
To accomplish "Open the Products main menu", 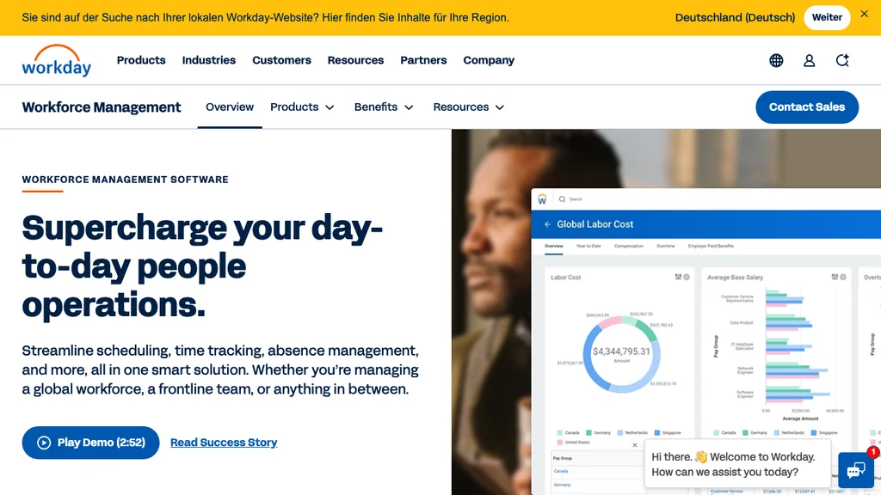I will pos(141,60).
